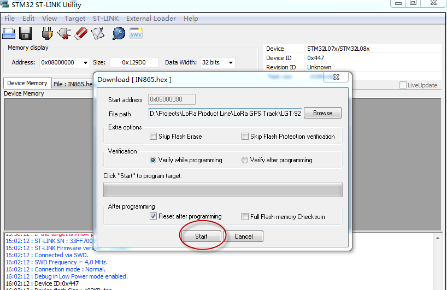Toggle the LiveUpdate checkbox
Screen dimensions: 447x290
403,85
